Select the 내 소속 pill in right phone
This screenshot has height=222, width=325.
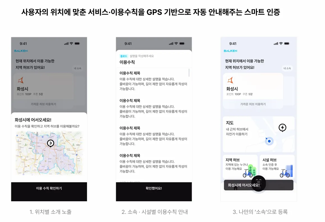coord(287,68)
